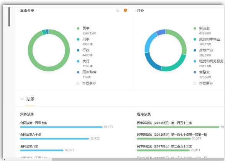Switch 案由分类 to bar list view icon

point(118,10)
